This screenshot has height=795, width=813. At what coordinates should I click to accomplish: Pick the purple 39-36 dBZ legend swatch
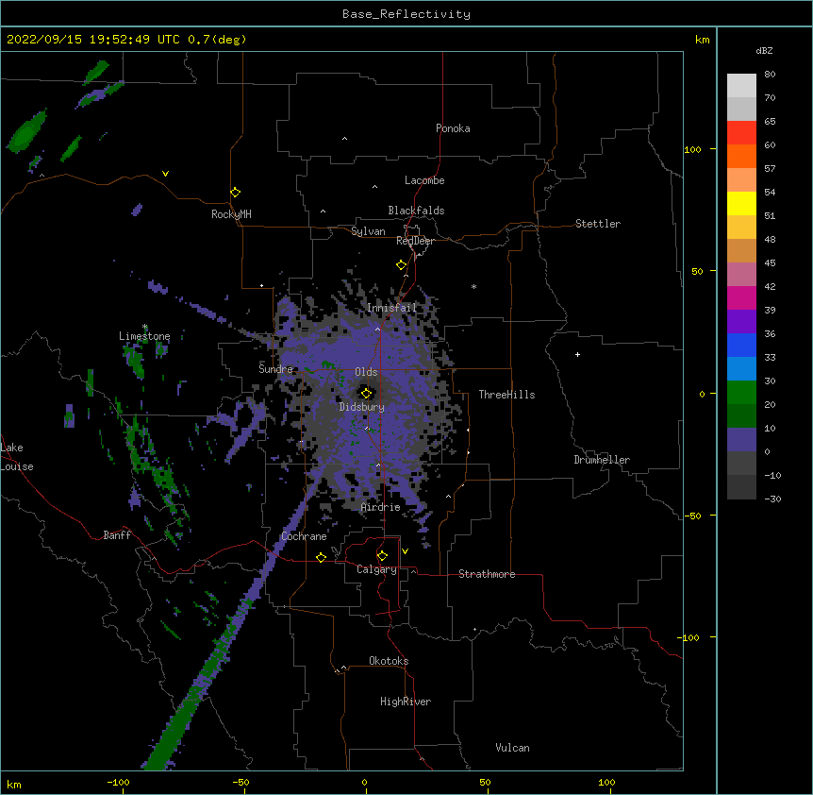[741, 322]
